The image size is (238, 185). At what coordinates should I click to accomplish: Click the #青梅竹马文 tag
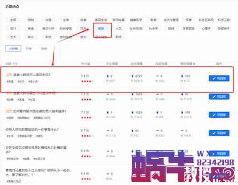pyautogui.click(x=14, y=181)
